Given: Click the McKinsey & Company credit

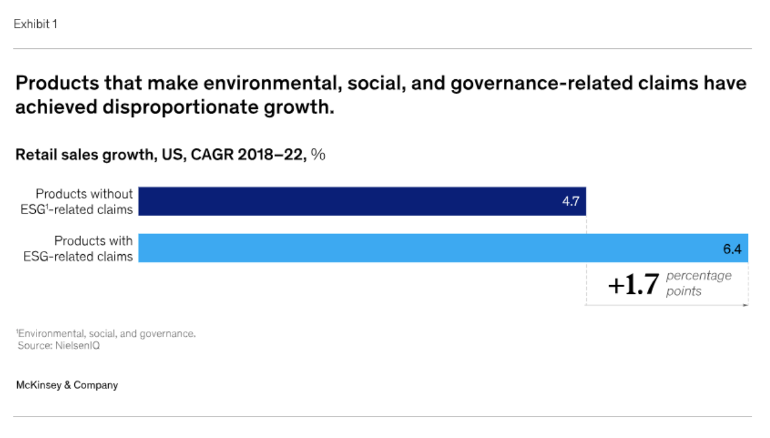Looking at the screenshot, I should 67,385.
